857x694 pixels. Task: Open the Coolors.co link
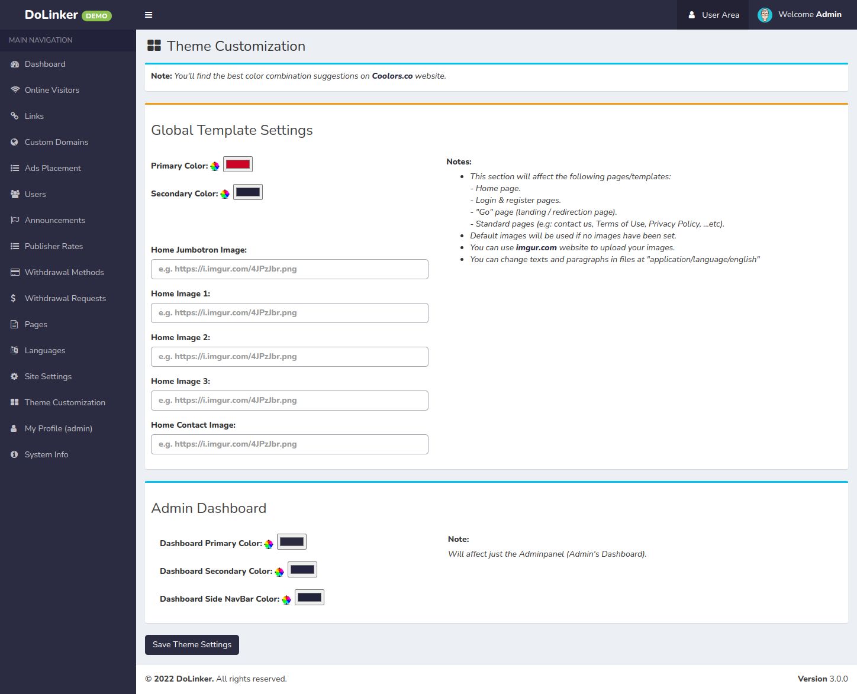pos(392,76)
